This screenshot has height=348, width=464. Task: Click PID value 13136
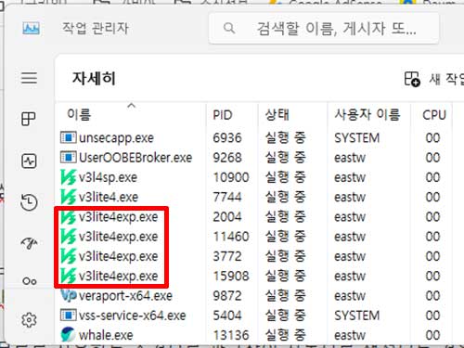click(231, 335)
